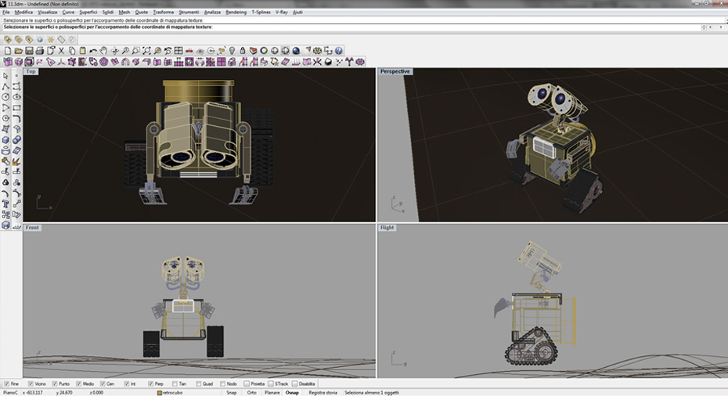Screen dimensions: 728x396
Task: Create a new document with New icon
Action: coord(8,51)
